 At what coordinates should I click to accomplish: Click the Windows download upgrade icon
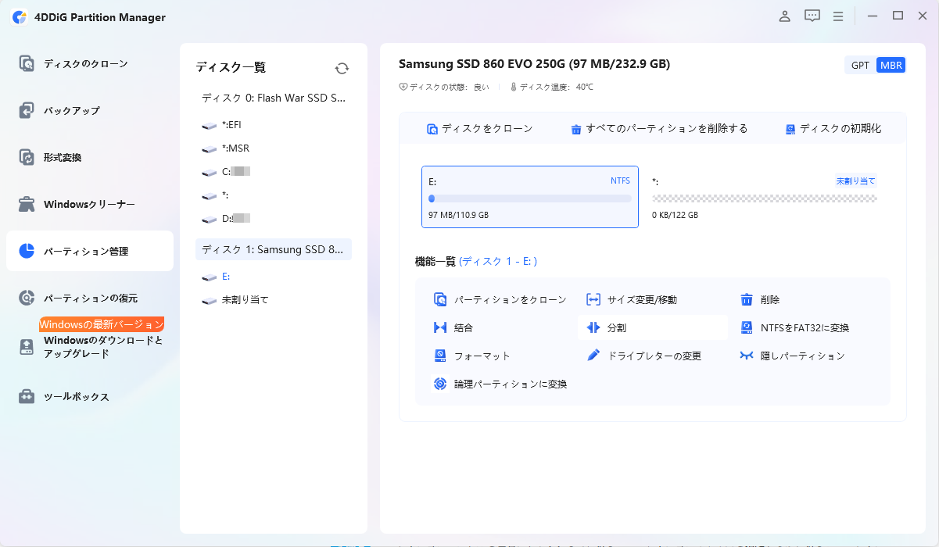click(27, 347)
